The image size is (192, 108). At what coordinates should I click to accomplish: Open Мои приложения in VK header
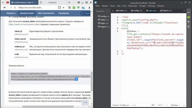click(46, 13)
